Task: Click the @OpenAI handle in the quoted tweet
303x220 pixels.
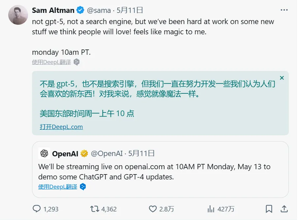Action: click(107, 153)
